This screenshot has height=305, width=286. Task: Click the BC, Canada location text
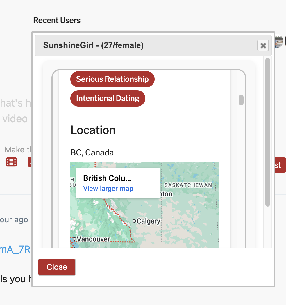(x=92, y=152)
